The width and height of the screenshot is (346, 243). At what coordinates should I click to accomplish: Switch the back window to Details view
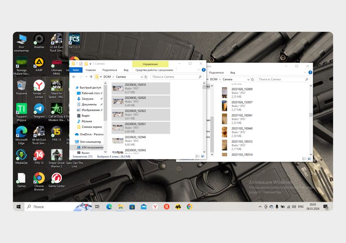coord(304,158)
